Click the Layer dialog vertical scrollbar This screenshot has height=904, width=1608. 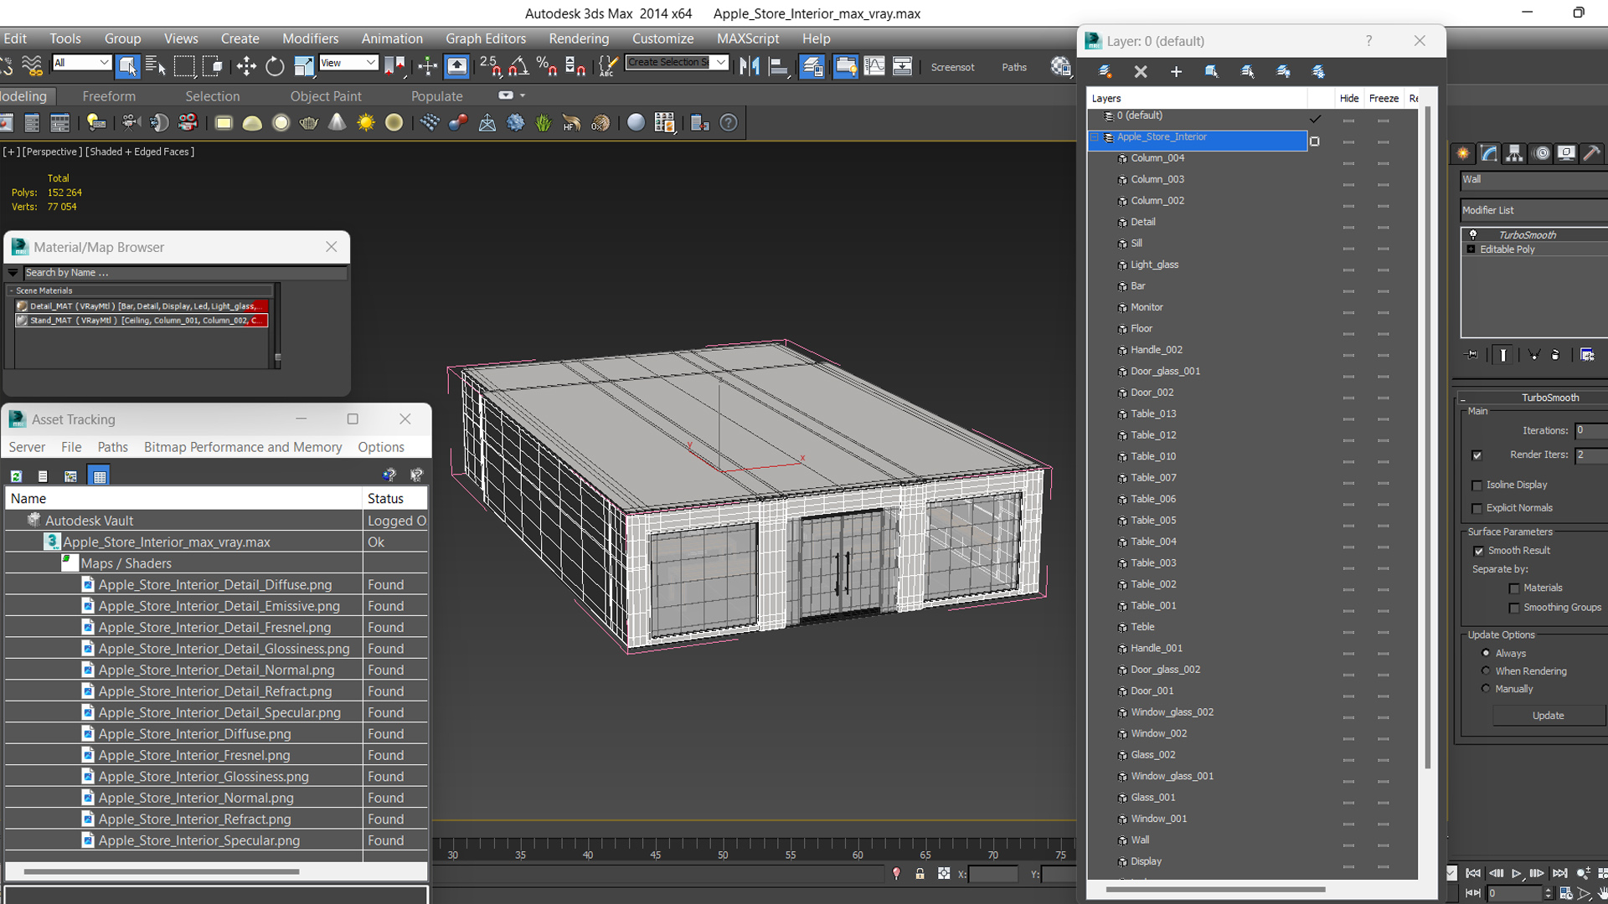(x=1428, y=435)
